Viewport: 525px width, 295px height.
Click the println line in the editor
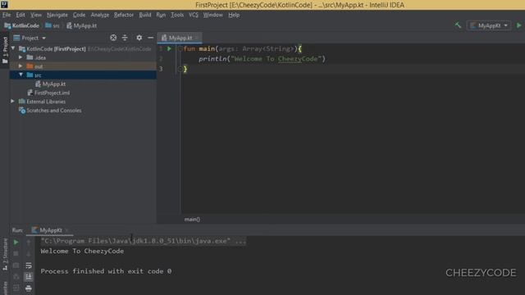262,59
